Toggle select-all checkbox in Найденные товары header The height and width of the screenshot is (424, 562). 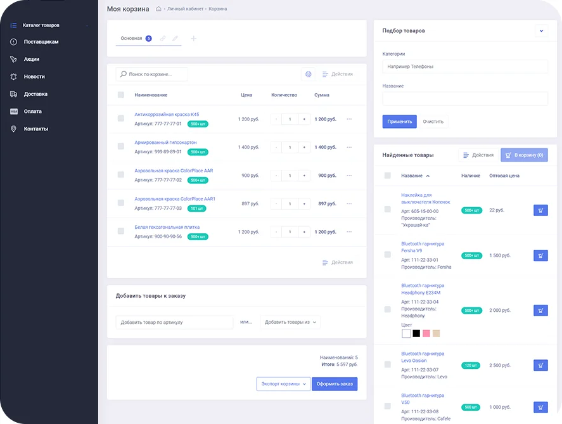click(388, 176)
